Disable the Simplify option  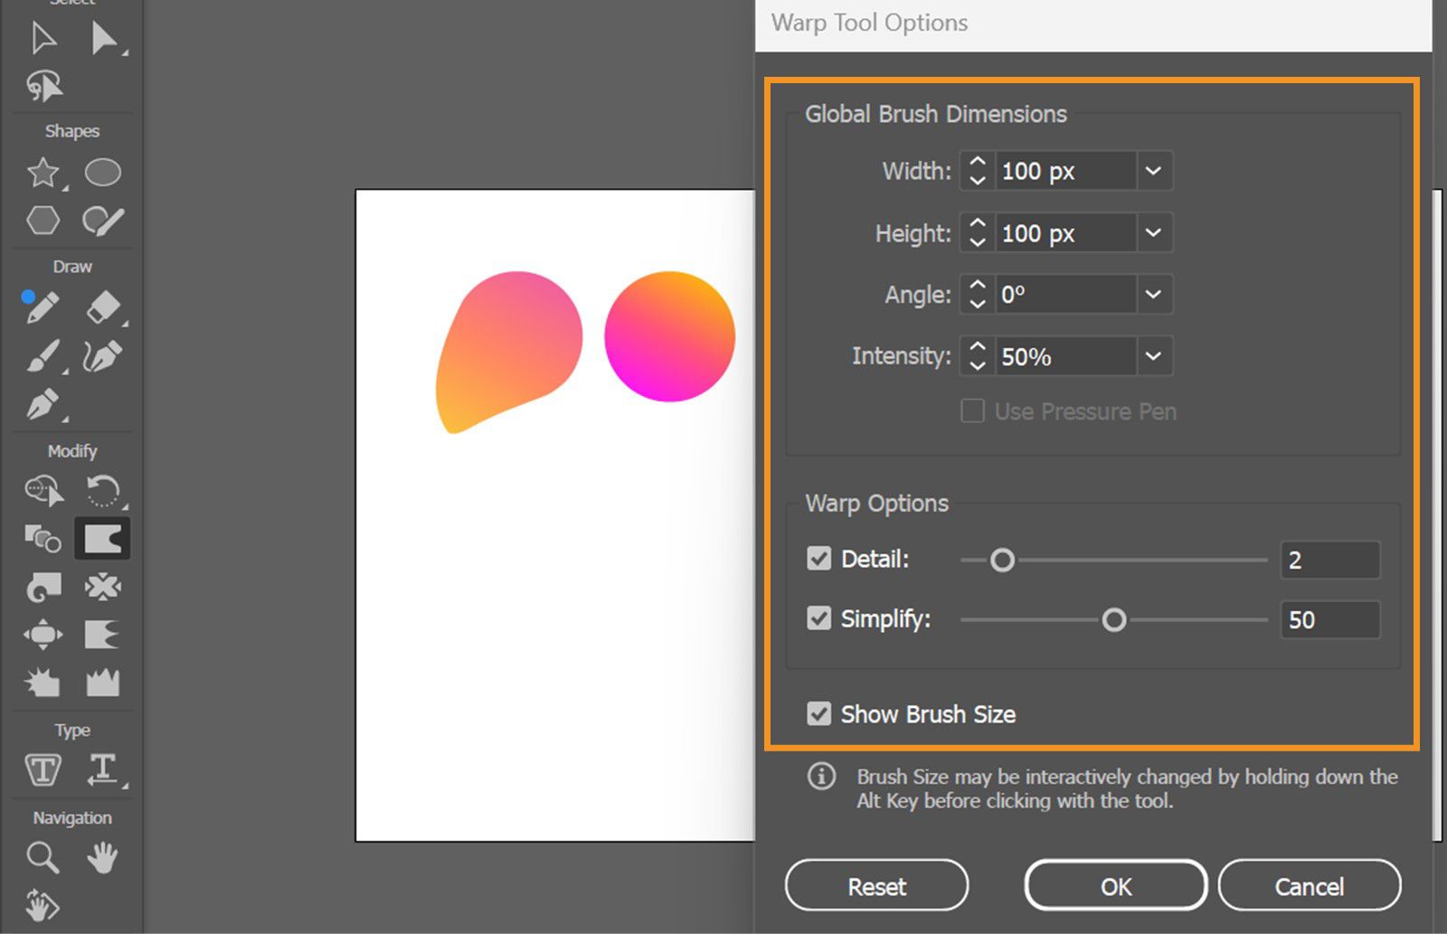[x=818, y=618]
